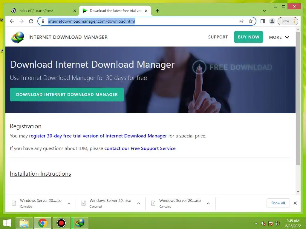Click the Download Internet Download Manager headline

coord(92,64)
